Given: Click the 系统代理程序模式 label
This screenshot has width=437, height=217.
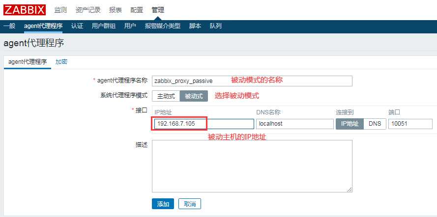Looking at the screenshot, I should point(123,95).
